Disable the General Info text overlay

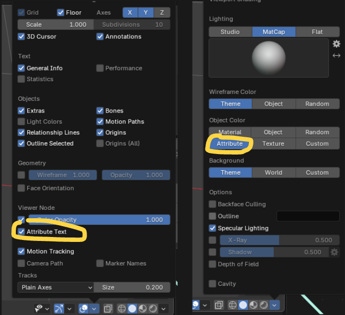point(21,68)
